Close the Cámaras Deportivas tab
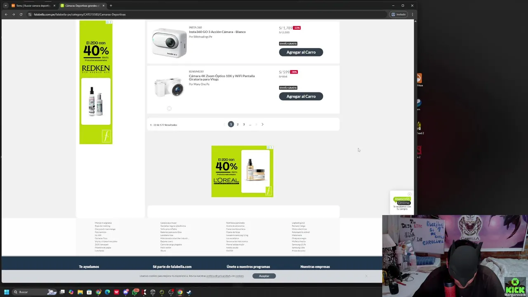The image size is (528, 297). point(104,5)
